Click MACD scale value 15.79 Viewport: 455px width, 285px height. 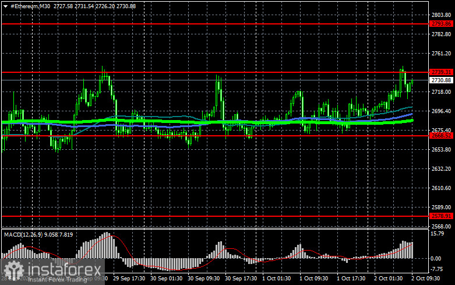tap(438, 233)
